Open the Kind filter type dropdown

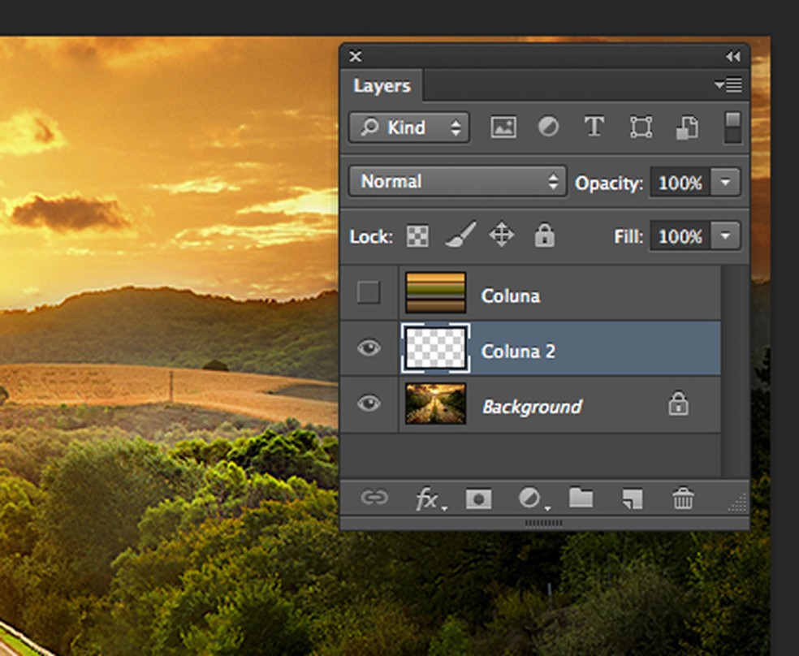409,127
